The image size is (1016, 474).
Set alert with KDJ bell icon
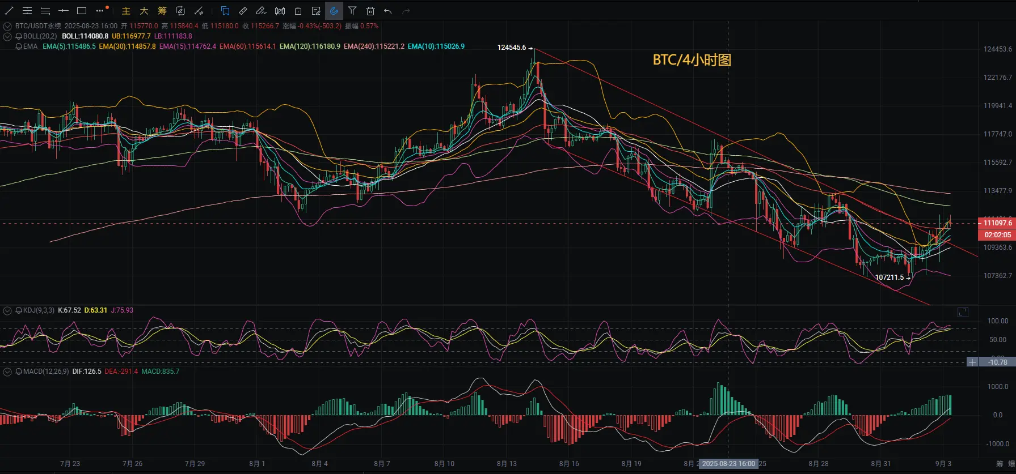pyautogui.click(x=19, y=310)
